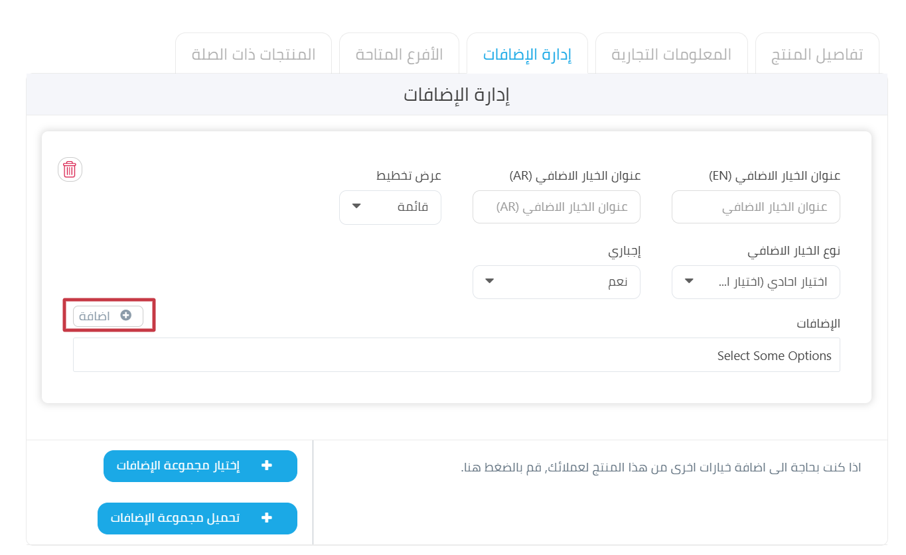Click the تحميل مجموعة الإضافات button
906x555 pixels.
click(197, 518)
